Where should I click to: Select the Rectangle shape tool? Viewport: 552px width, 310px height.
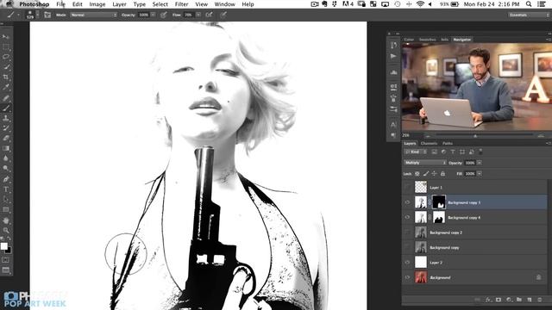coord(6,210)
